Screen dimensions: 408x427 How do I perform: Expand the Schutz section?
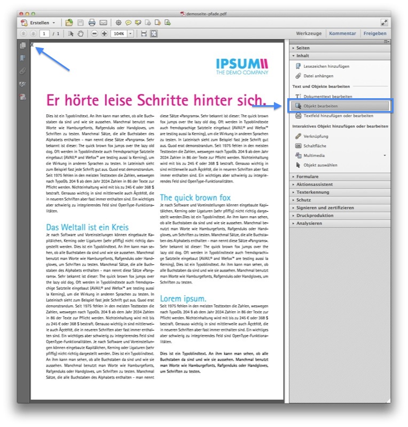tap(340, 200)
